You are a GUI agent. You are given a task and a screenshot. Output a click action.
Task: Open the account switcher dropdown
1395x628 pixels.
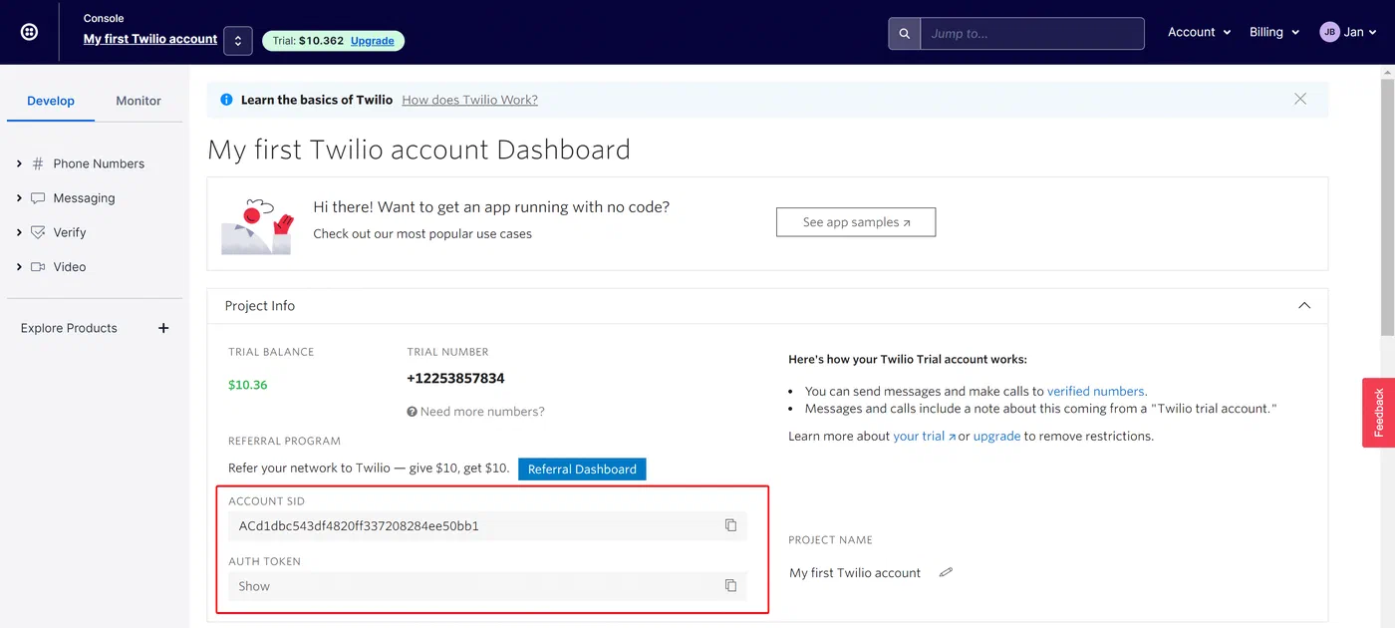coord(238,41)
